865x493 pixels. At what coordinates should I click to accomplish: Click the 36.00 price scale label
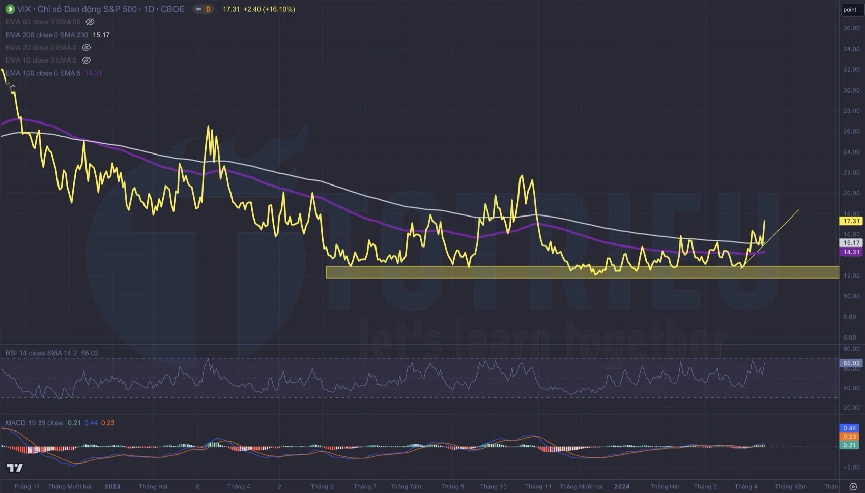851,28
